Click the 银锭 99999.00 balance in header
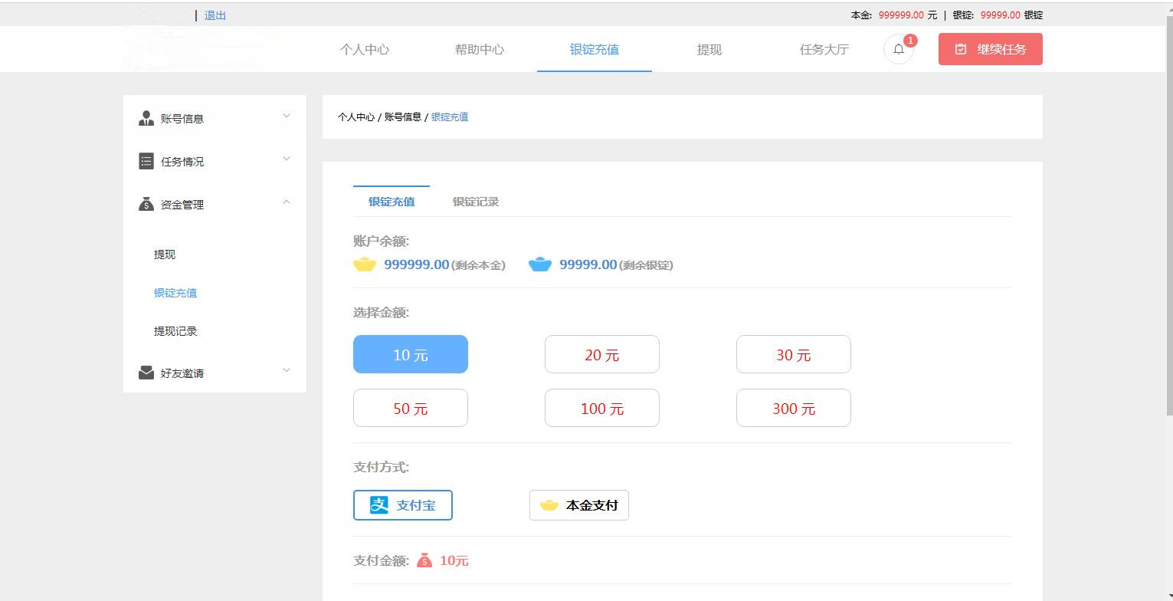 point(998,15)
